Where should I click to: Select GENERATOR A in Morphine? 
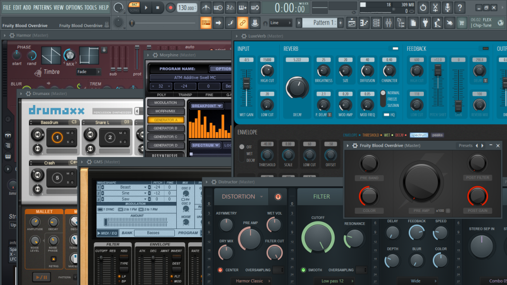(x=165, y=120)
